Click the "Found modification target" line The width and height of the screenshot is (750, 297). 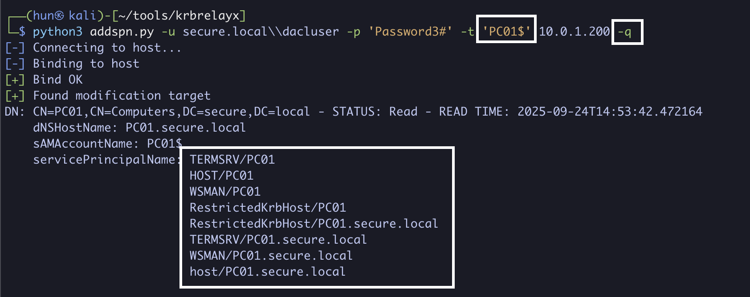(122, 96)
